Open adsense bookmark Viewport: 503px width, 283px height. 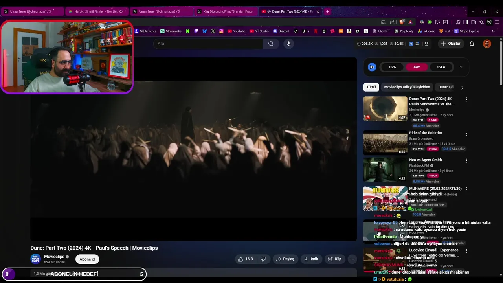pyautogui.click(x=426, y=31)
